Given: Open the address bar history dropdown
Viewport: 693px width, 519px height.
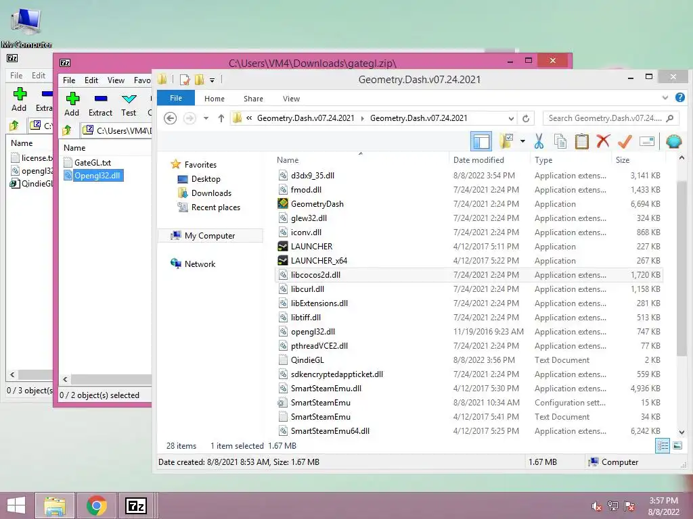Looking at the screenshot, I should coord(511,118).
